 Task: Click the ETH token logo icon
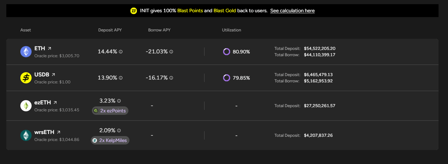coord(26,52)
